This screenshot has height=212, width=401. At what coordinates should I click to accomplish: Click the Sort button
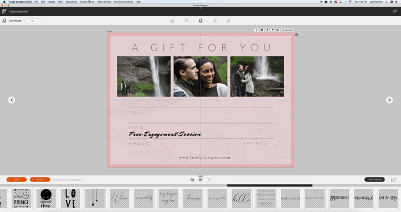[x=17, y=179]
